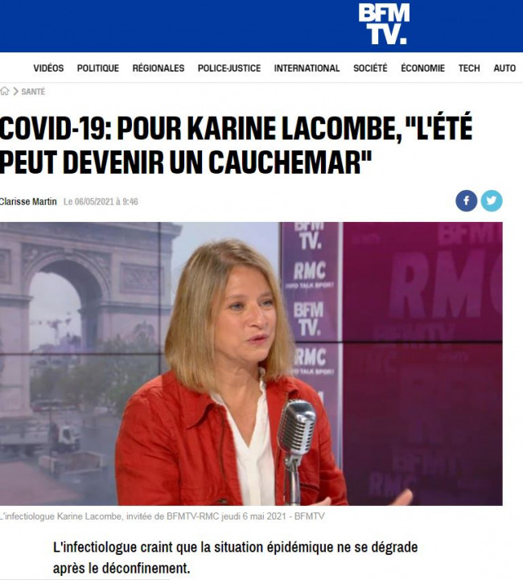This screenshot has width=523, height=580.
Task: Open the Politique section
Action: [98, 68]
